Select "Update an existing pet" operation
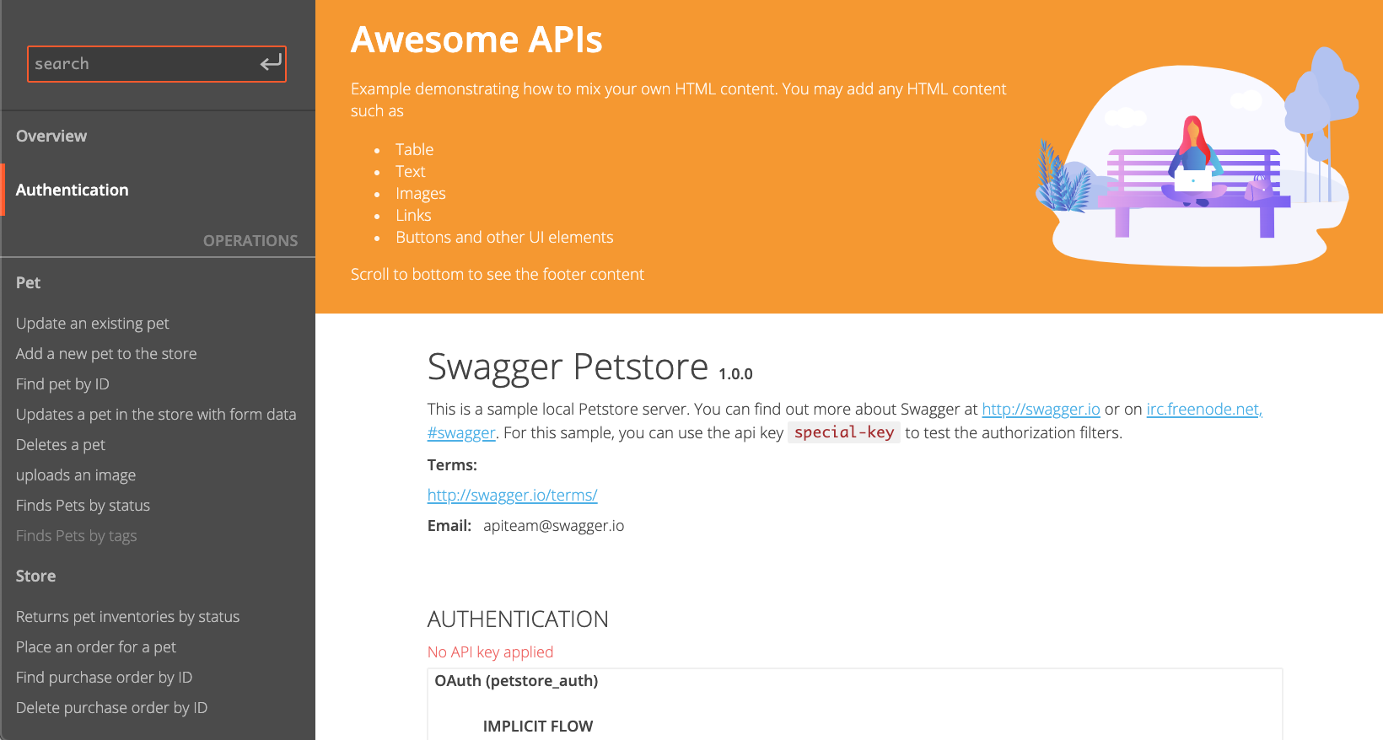This screenshot has height=740, width=1383. (x=93, y=324)
